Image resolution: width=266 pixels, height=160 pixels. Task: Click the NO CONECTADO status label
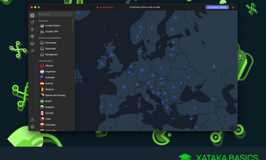[106, 7]
